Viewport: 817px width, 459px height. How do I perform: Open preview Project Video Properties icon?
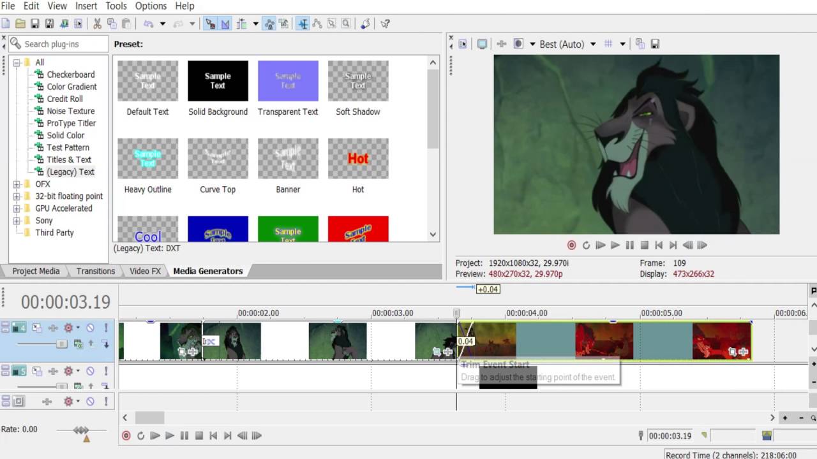point(463,44)
